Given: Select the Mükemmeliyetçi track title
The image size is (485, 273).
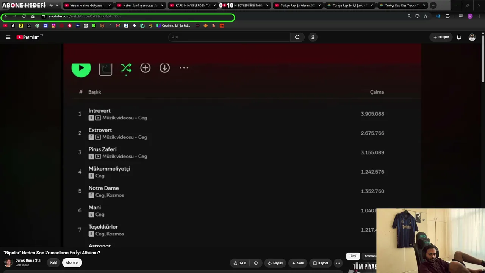Looking at the screenshot, I should click(109, 169).
